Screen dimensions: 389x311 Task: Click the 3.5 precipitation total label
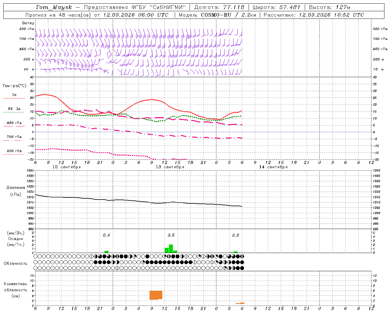coord(171,235)
